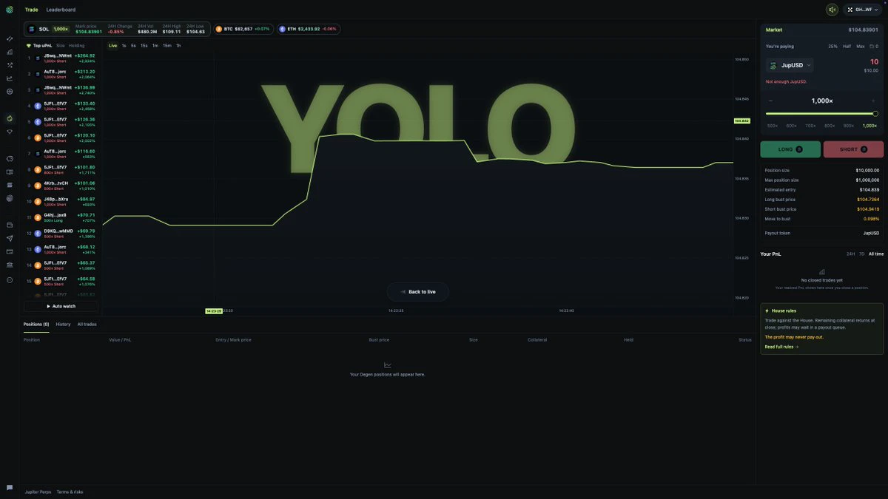Viewport: 888px width, 499px height.
Task: Select the 24H range for Your PnL
Action: tap(851, 254)
